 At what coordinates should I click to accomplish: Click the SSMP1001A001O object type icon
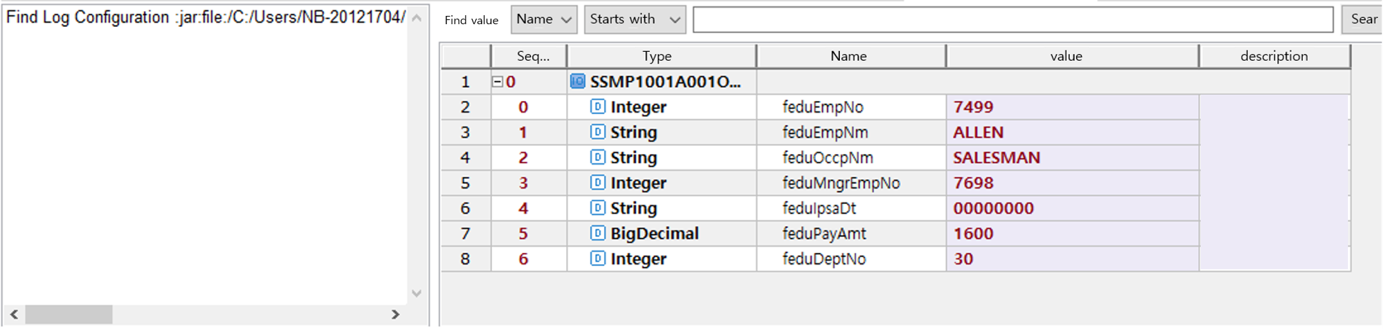click(x=577, y=82)
